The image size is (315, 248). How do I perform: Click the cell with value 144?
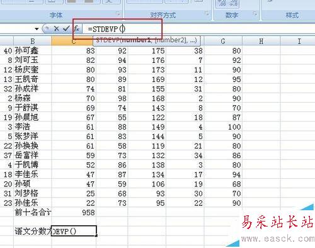[x=147, y=136]
